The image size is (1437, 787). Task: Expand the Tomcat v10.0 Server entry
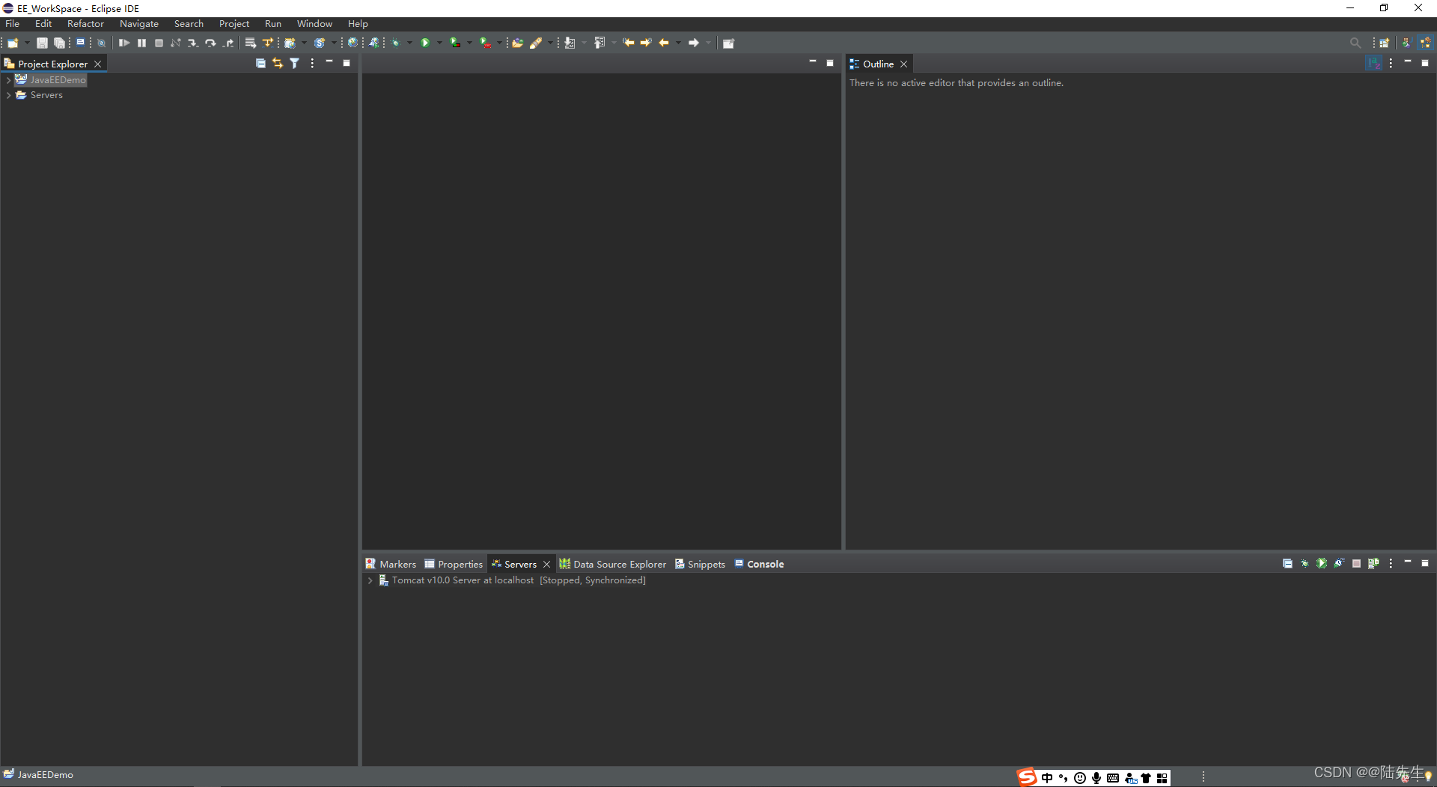pyautogui.click(x=370, y=580)
